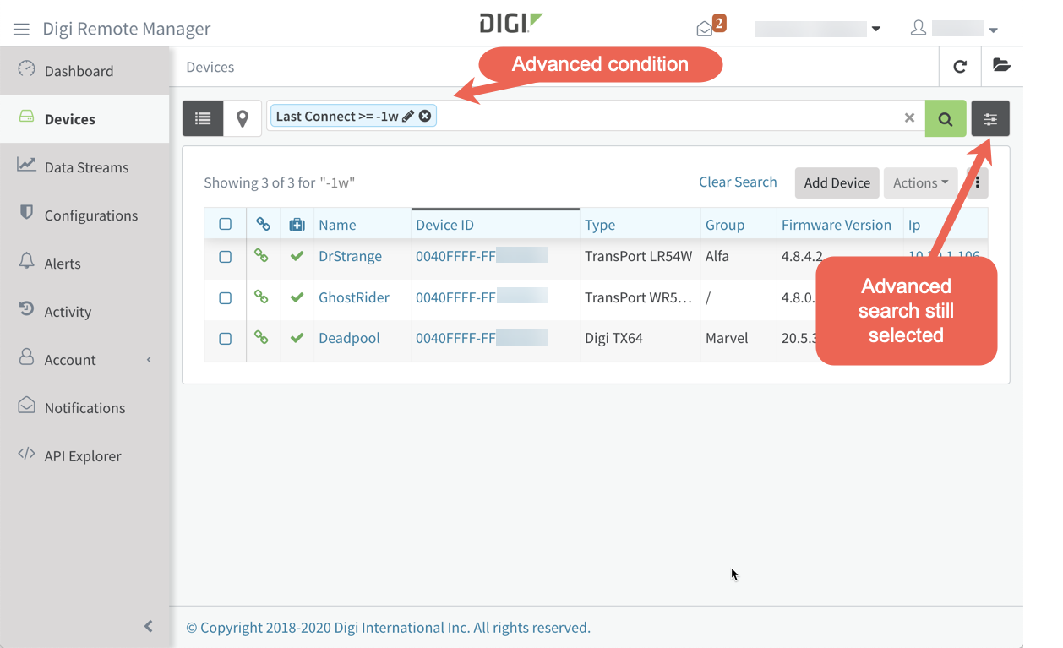Expand the Account sidebar submenu
Screen dimensions: 1063x648
click(x=150, y=360)
